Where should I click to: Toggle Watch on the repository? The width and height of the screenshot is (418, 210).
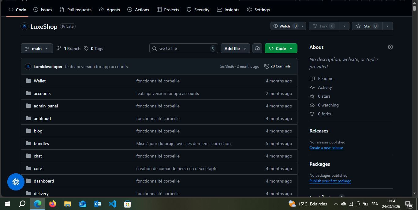coord(285,26)
